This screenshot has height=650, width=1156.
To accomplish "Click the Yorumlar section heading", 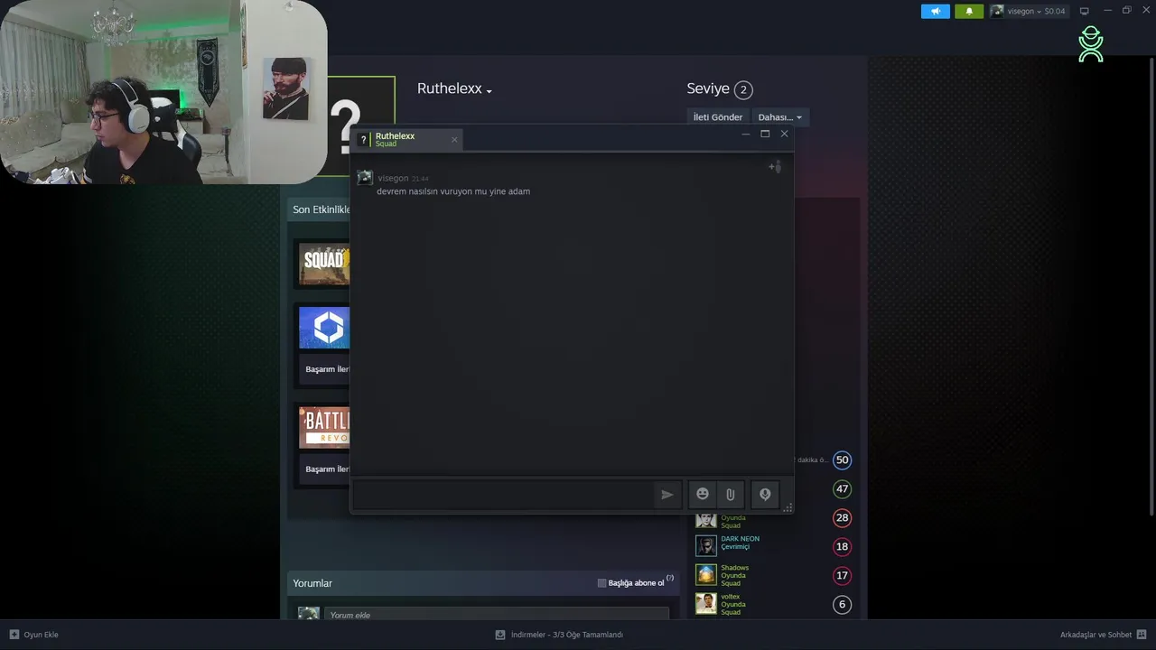I will coord(312,583).
